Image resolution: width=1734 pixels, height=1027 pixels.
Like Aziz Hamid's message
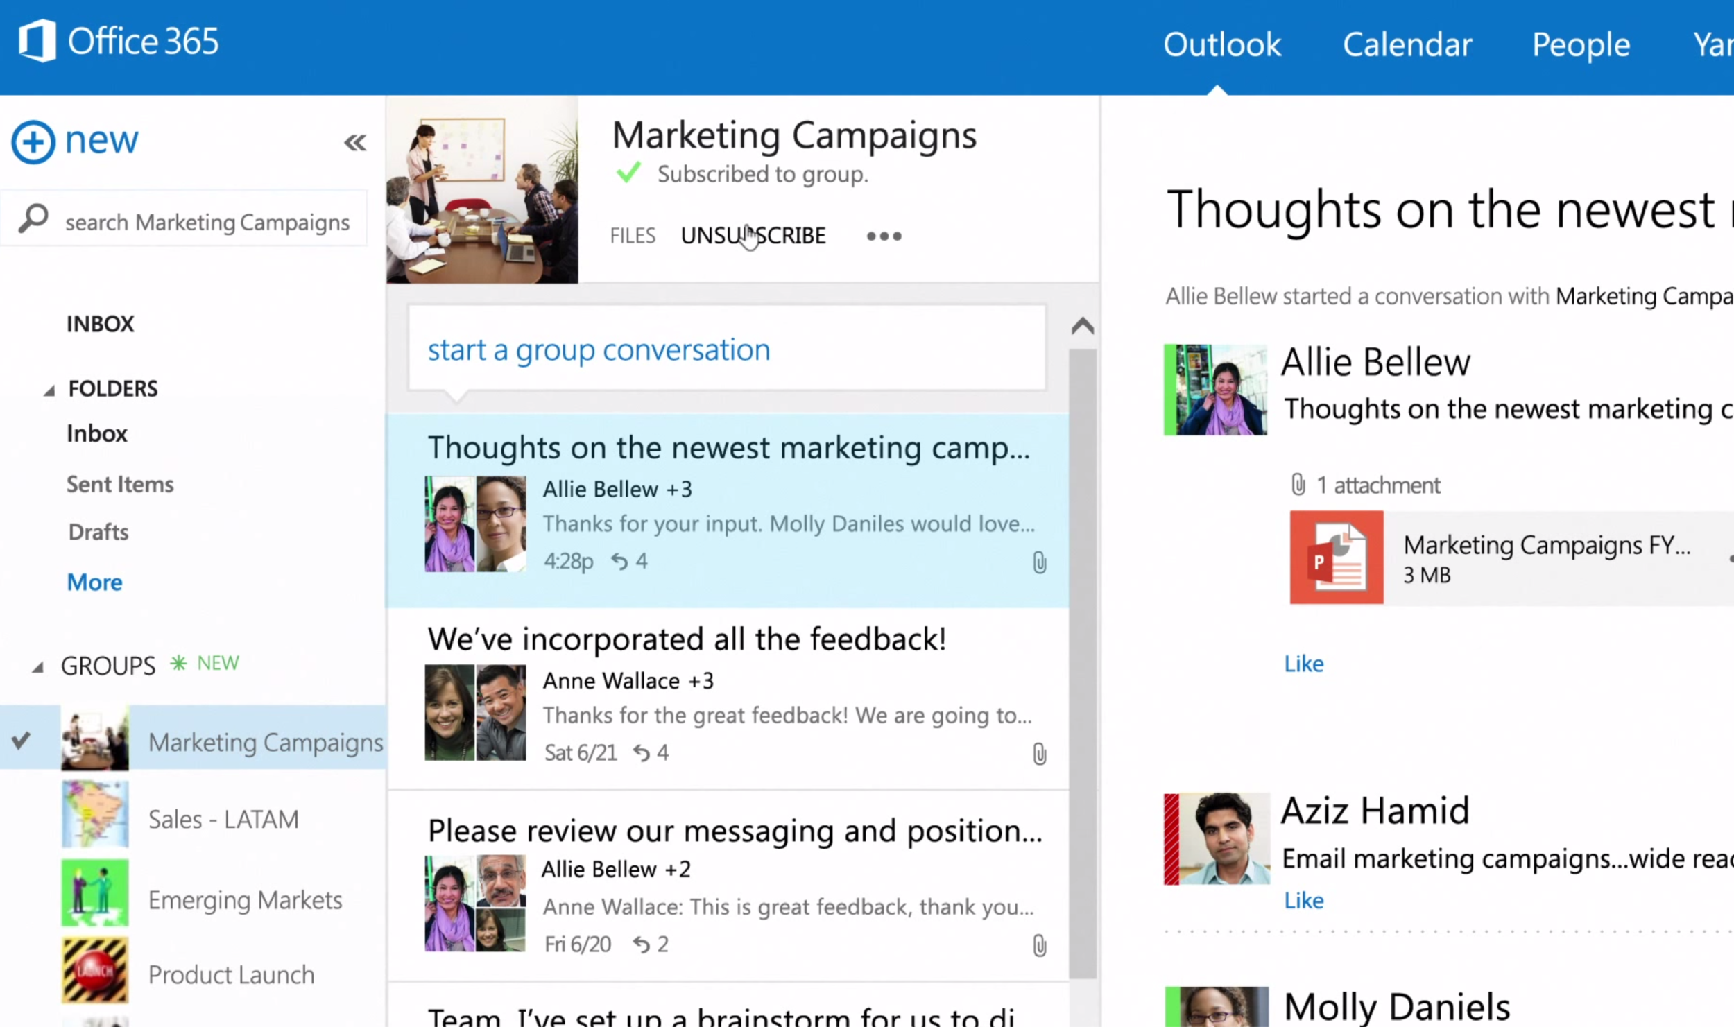click(1304, 900)
